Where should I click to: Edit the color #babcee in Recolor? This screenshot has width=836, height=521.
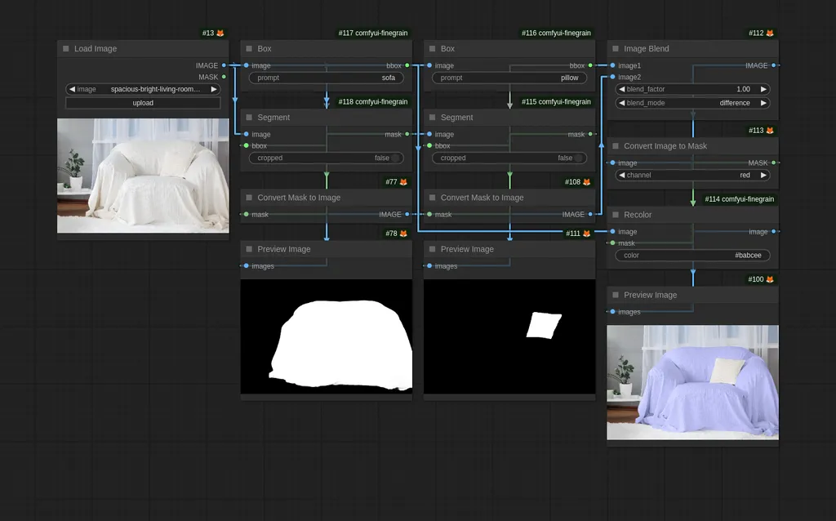691,255
